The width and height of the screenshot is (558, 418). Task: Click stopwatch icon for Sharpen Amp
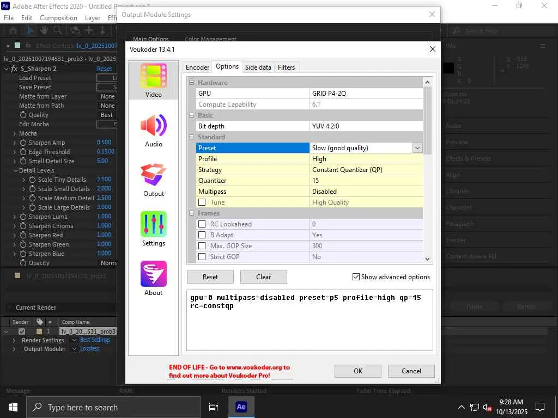[x=23, y=143]
